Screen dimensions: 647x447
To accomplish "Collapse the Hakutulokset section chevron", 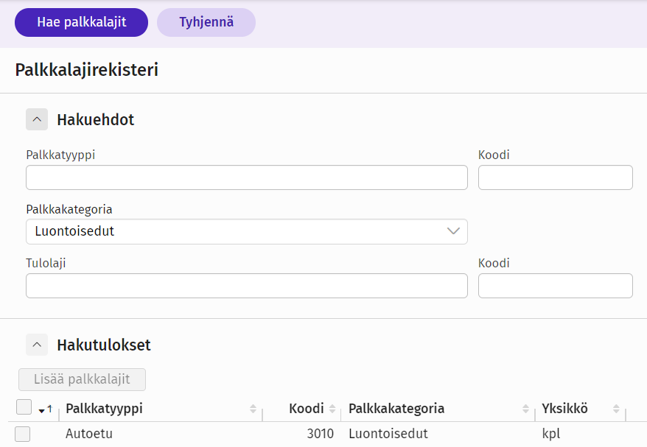I will [37, 345].
